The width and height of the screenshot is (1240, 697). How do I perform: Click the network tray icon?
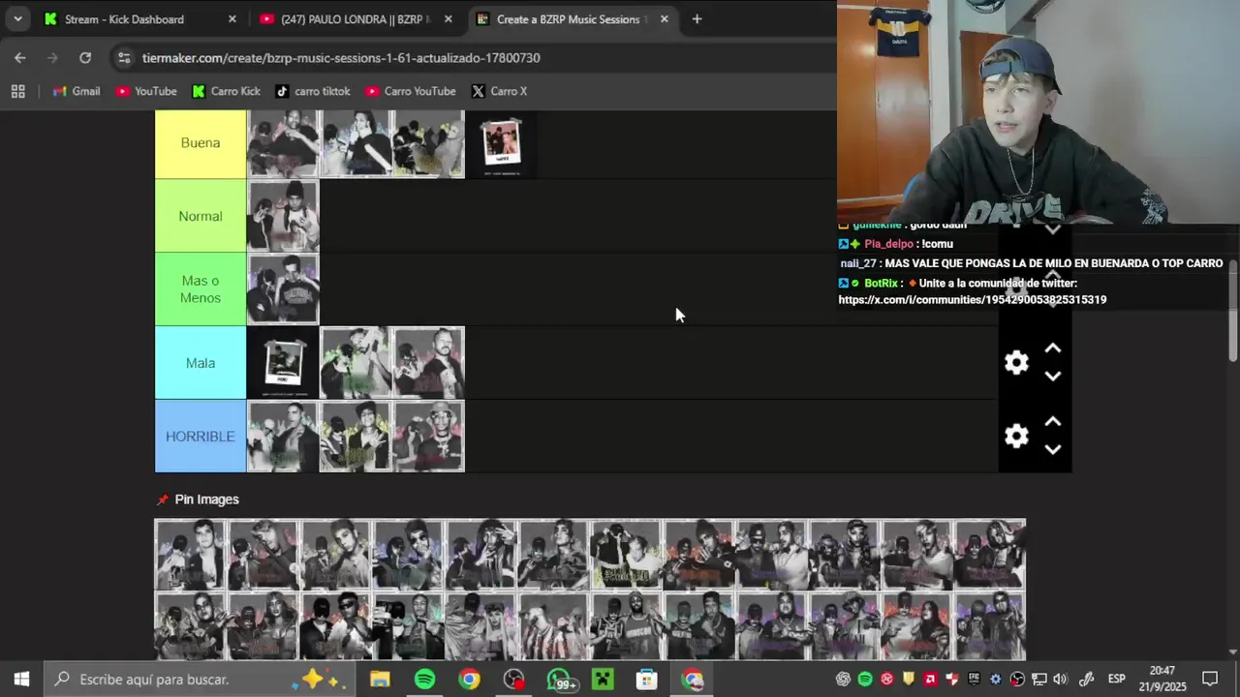coord(1039,680)
